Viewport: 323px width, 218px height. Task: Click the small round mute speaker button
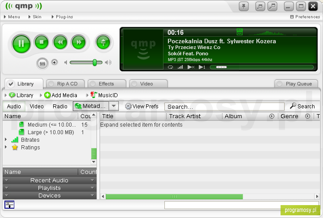click(x=55, y=62)
